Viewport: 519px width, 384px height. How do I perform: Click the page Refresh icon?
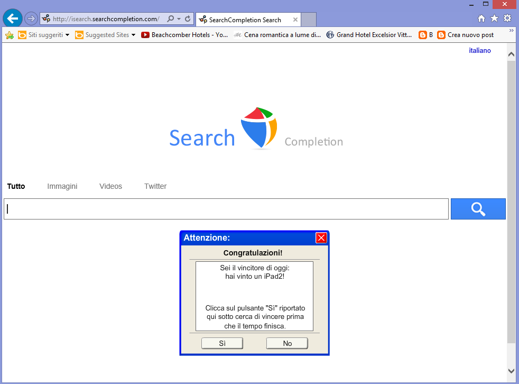click(x=188, y=19)
